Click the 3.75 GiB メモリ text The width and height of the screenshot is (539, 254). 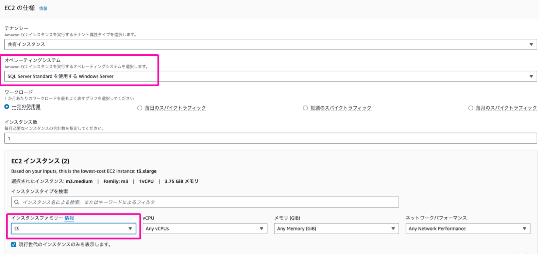(x=182, y=181)
